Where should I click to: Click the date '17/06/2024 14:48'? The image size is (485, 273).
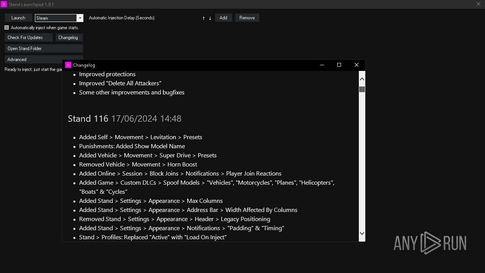[x=146, y=119]
